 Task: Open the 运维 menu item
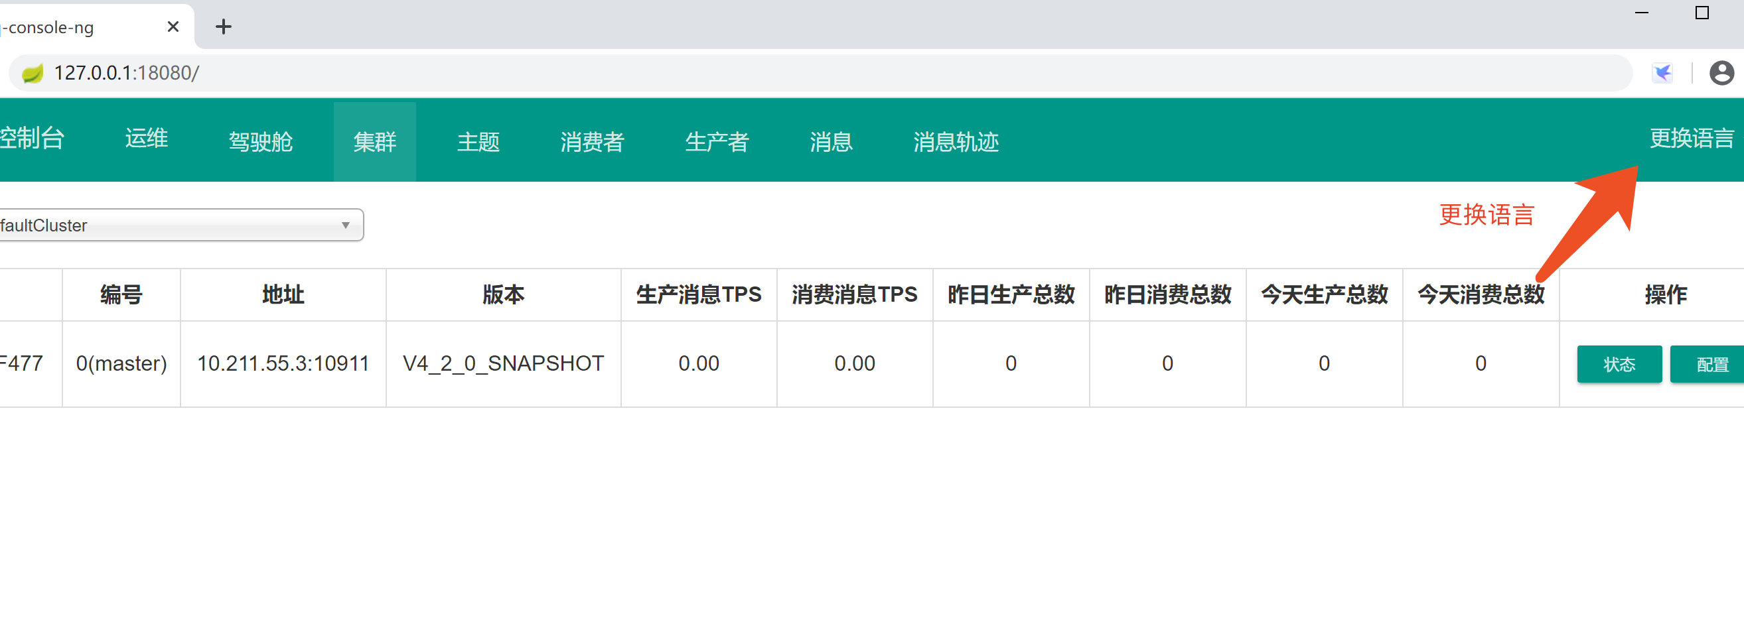(x=146, y=138)
